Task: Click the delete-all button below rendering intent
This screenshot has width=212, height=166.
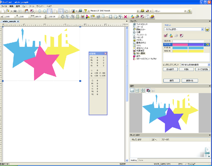Action: point(203,69)
